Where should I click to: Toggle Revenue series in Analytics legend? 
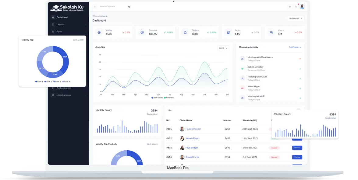[x=169, y=98]
